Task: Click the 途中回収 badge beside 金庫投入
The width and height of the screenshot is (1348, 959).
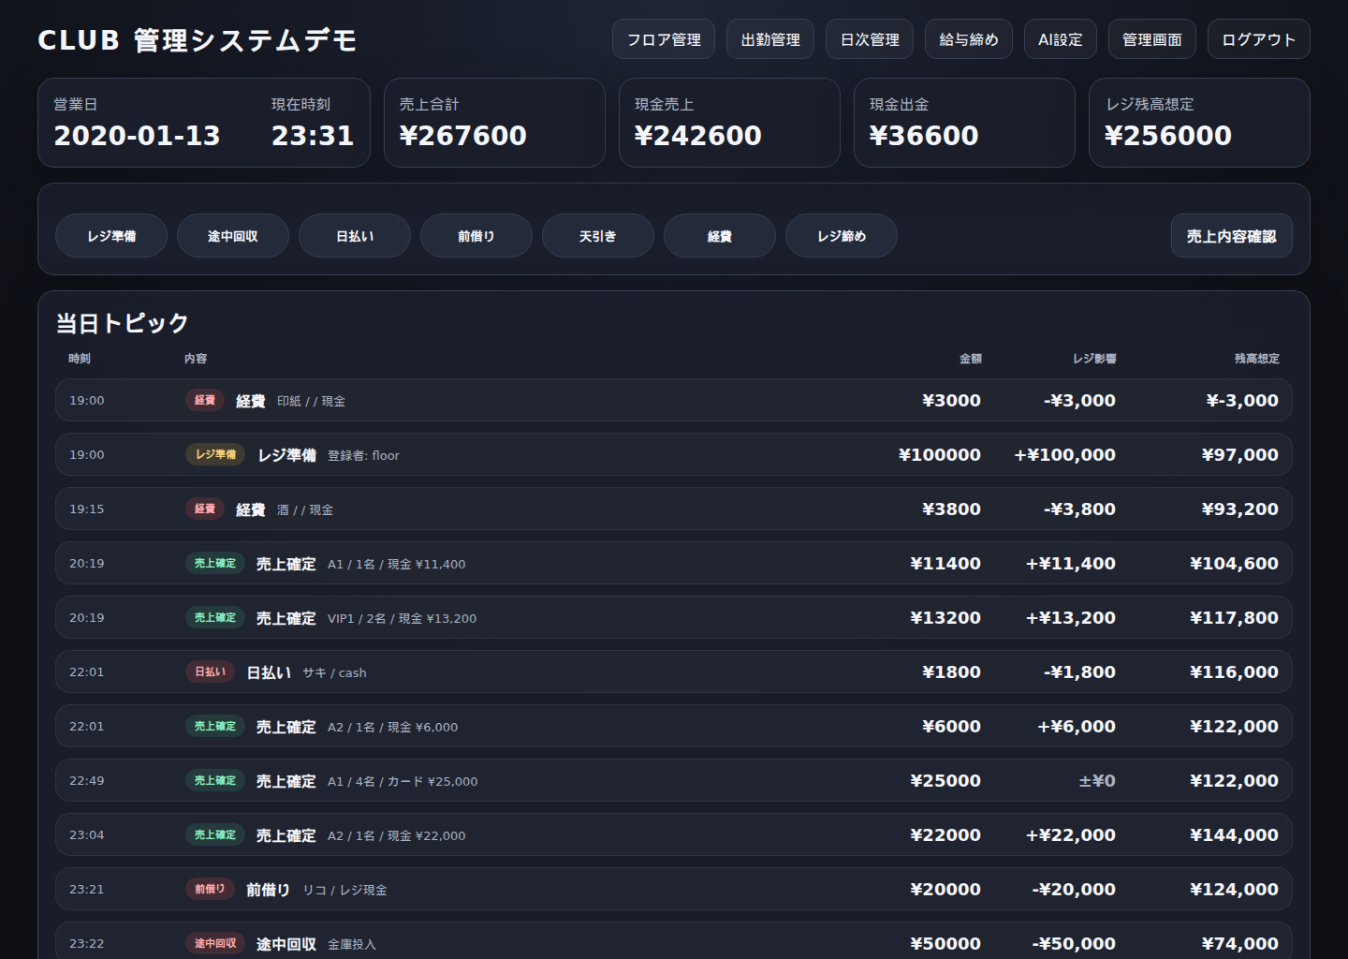Action: (214, 943)
